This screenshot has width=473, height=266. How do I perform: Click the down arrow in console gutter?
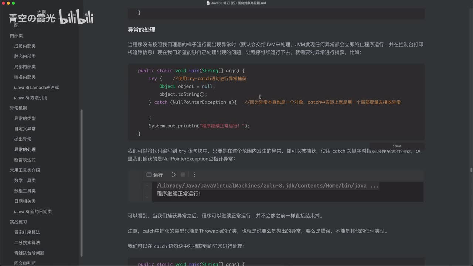(x=147, y=197)
